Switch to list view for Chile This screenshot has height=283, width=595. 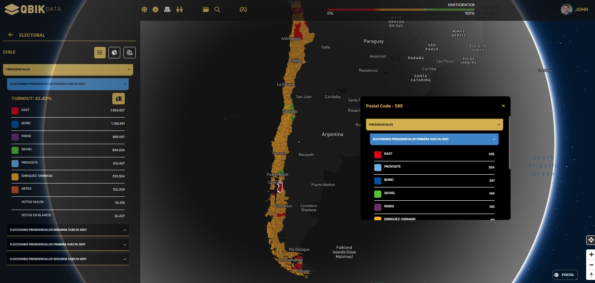100,53
